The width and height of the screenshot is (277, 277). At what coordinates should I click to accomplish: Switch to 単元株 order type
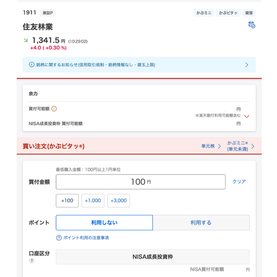pos(211,146)
